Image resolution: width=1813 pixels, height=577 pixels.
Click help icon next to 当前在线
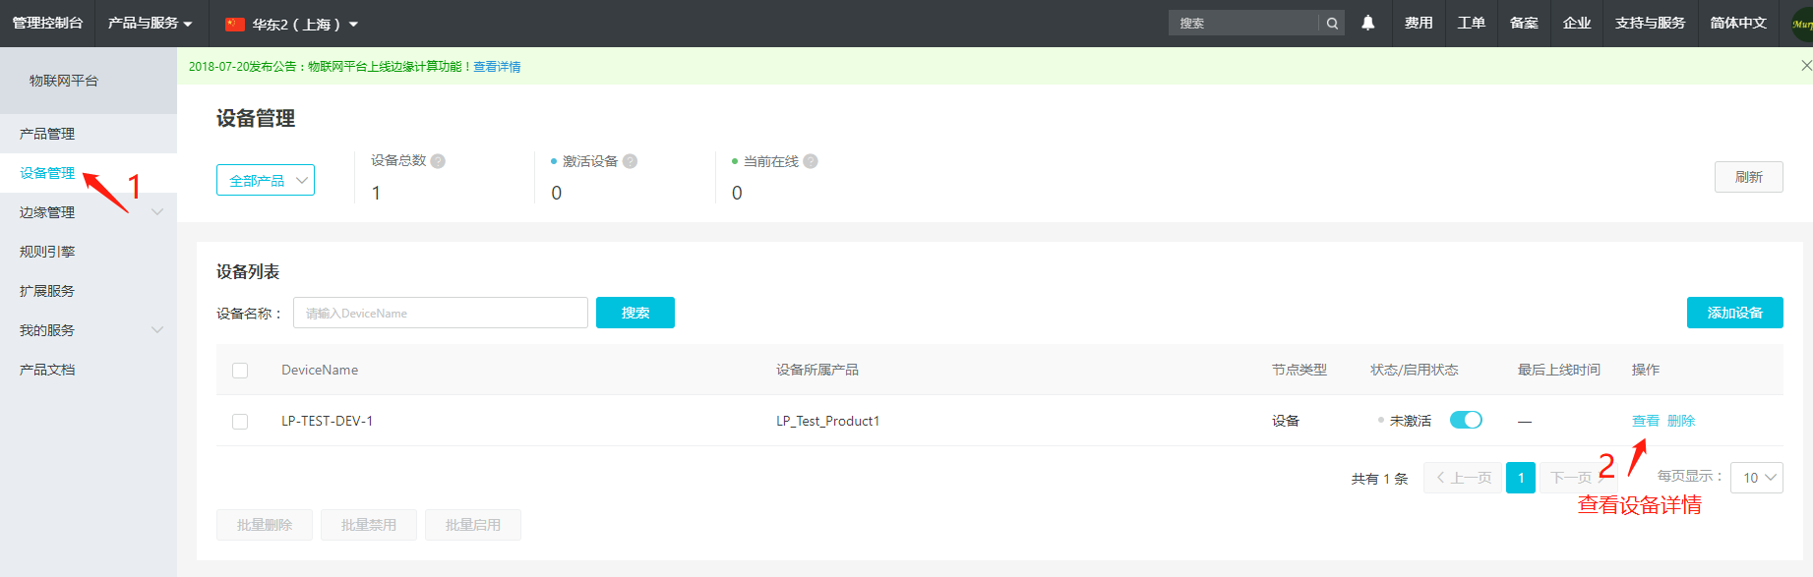pos(811,161)
